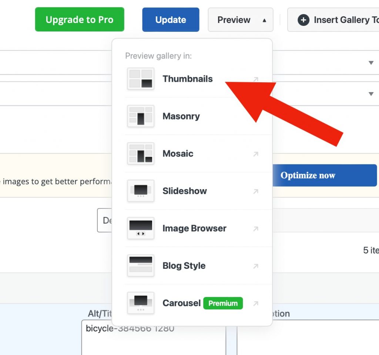The width and height of the screenshot is (379, 355).
Task: Open external link arrow beside Slideshow
Action: tap(256, 191)
